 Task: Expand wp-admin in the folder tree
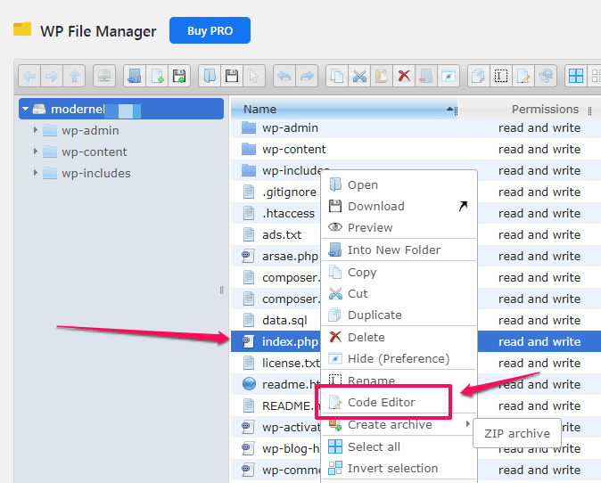point(36,130)
